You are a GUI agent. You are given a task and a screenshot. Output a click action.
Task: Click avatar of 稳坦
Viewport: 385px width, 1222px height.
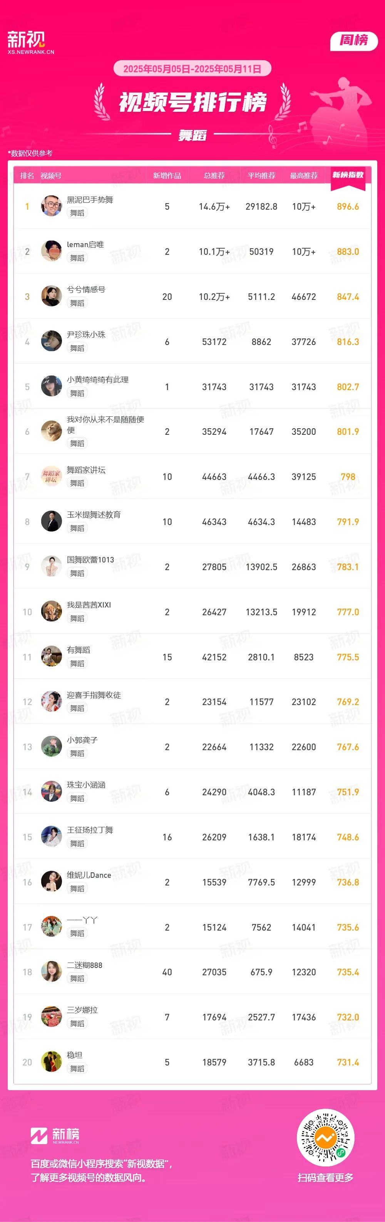click(51, 1062)
